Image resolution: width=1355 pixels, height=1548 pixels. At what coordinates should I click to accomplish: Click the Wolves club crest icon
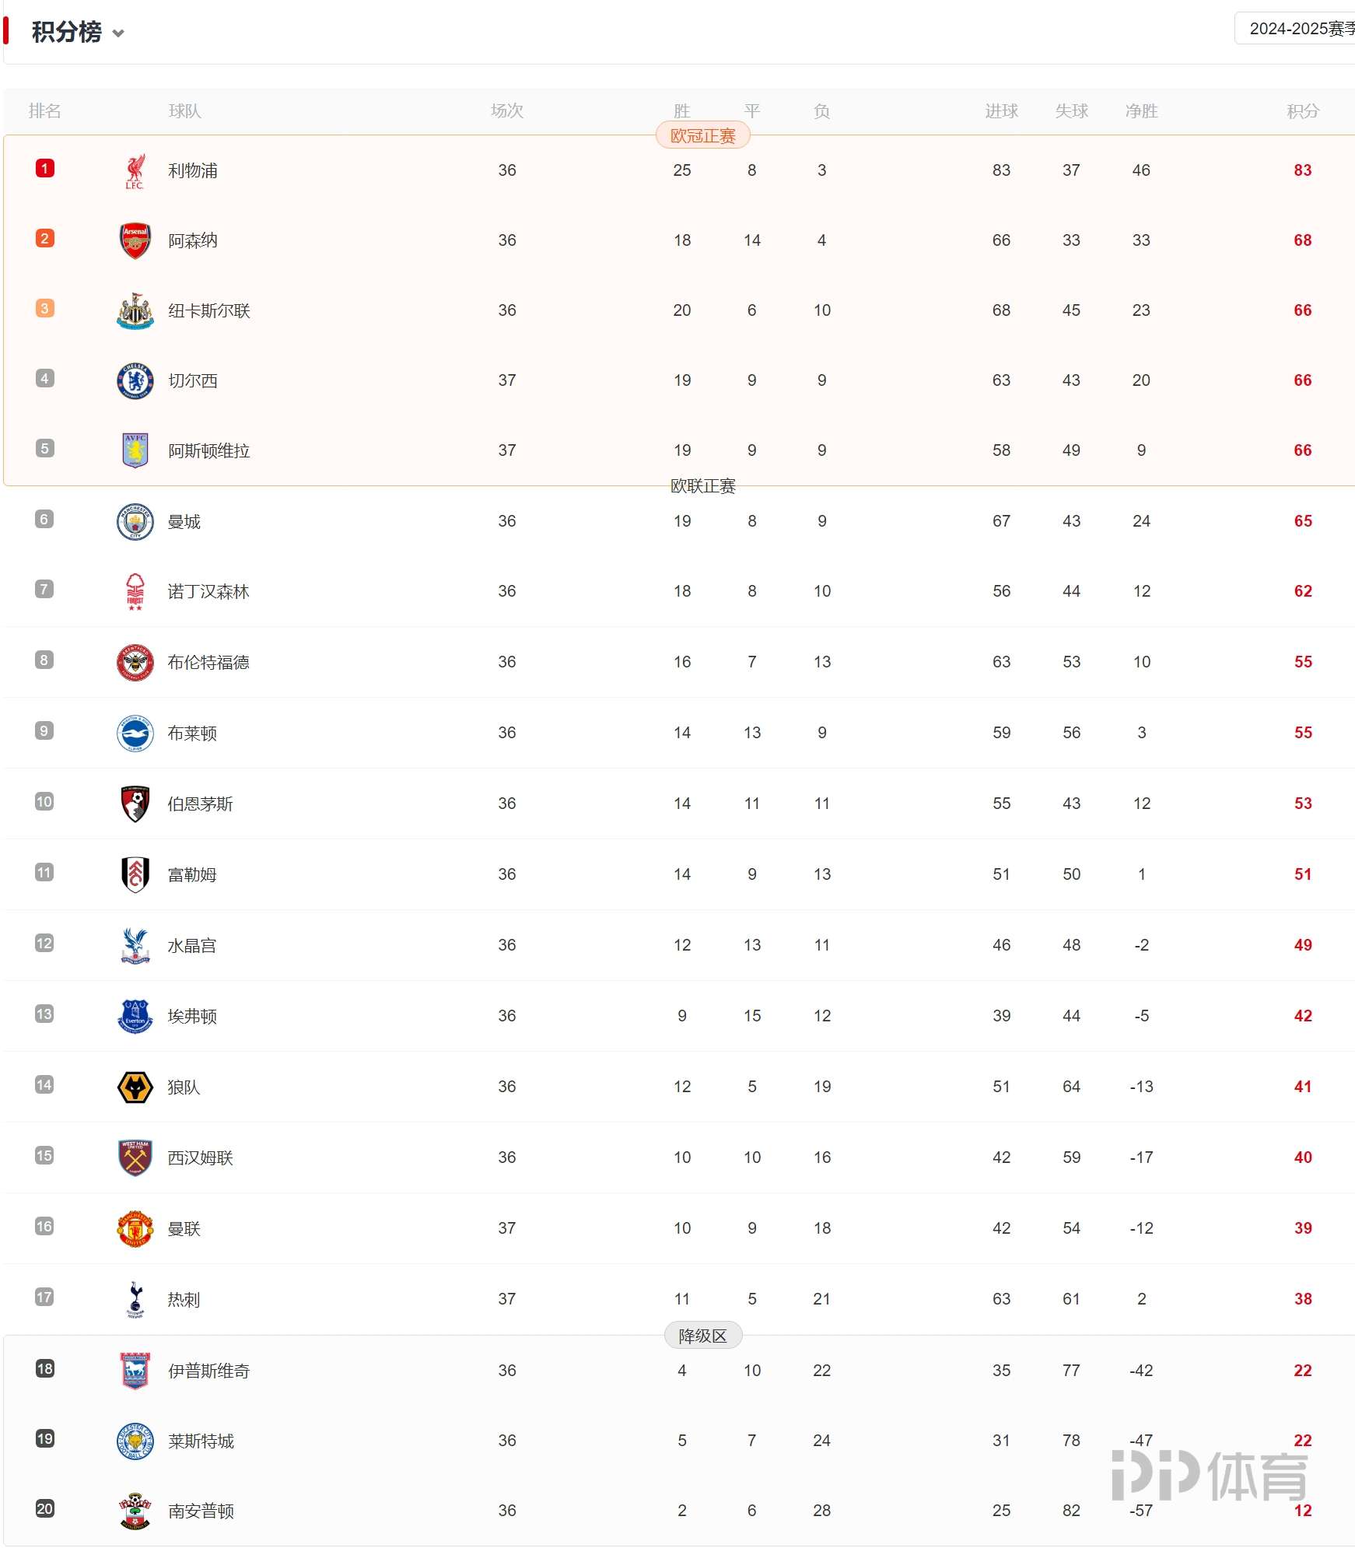[x=135, y=1087]
